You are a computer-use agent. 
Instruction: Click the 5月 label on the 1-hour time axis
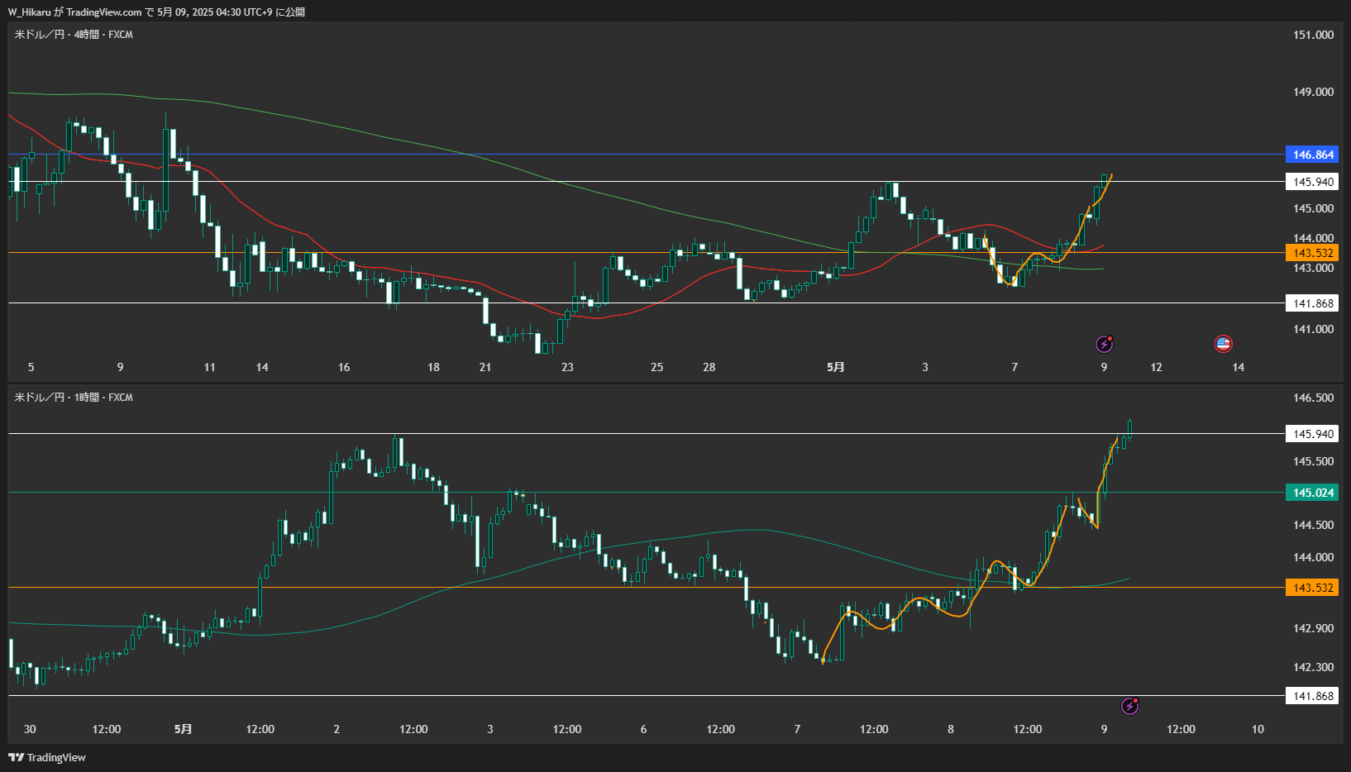tap(183, 729)
